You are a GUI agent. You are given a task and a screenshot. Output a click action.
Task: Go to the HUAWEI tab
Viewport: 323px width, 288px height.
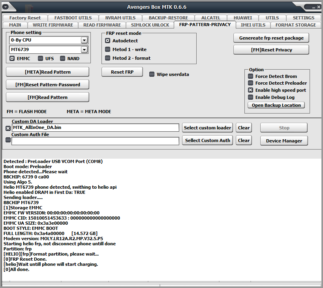243,18
